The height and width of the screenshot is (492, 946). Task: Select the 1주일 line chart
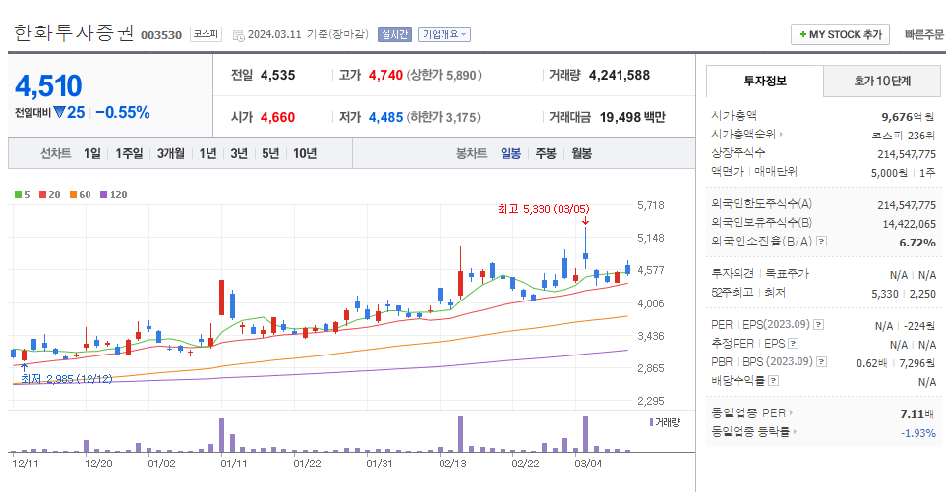129,153
